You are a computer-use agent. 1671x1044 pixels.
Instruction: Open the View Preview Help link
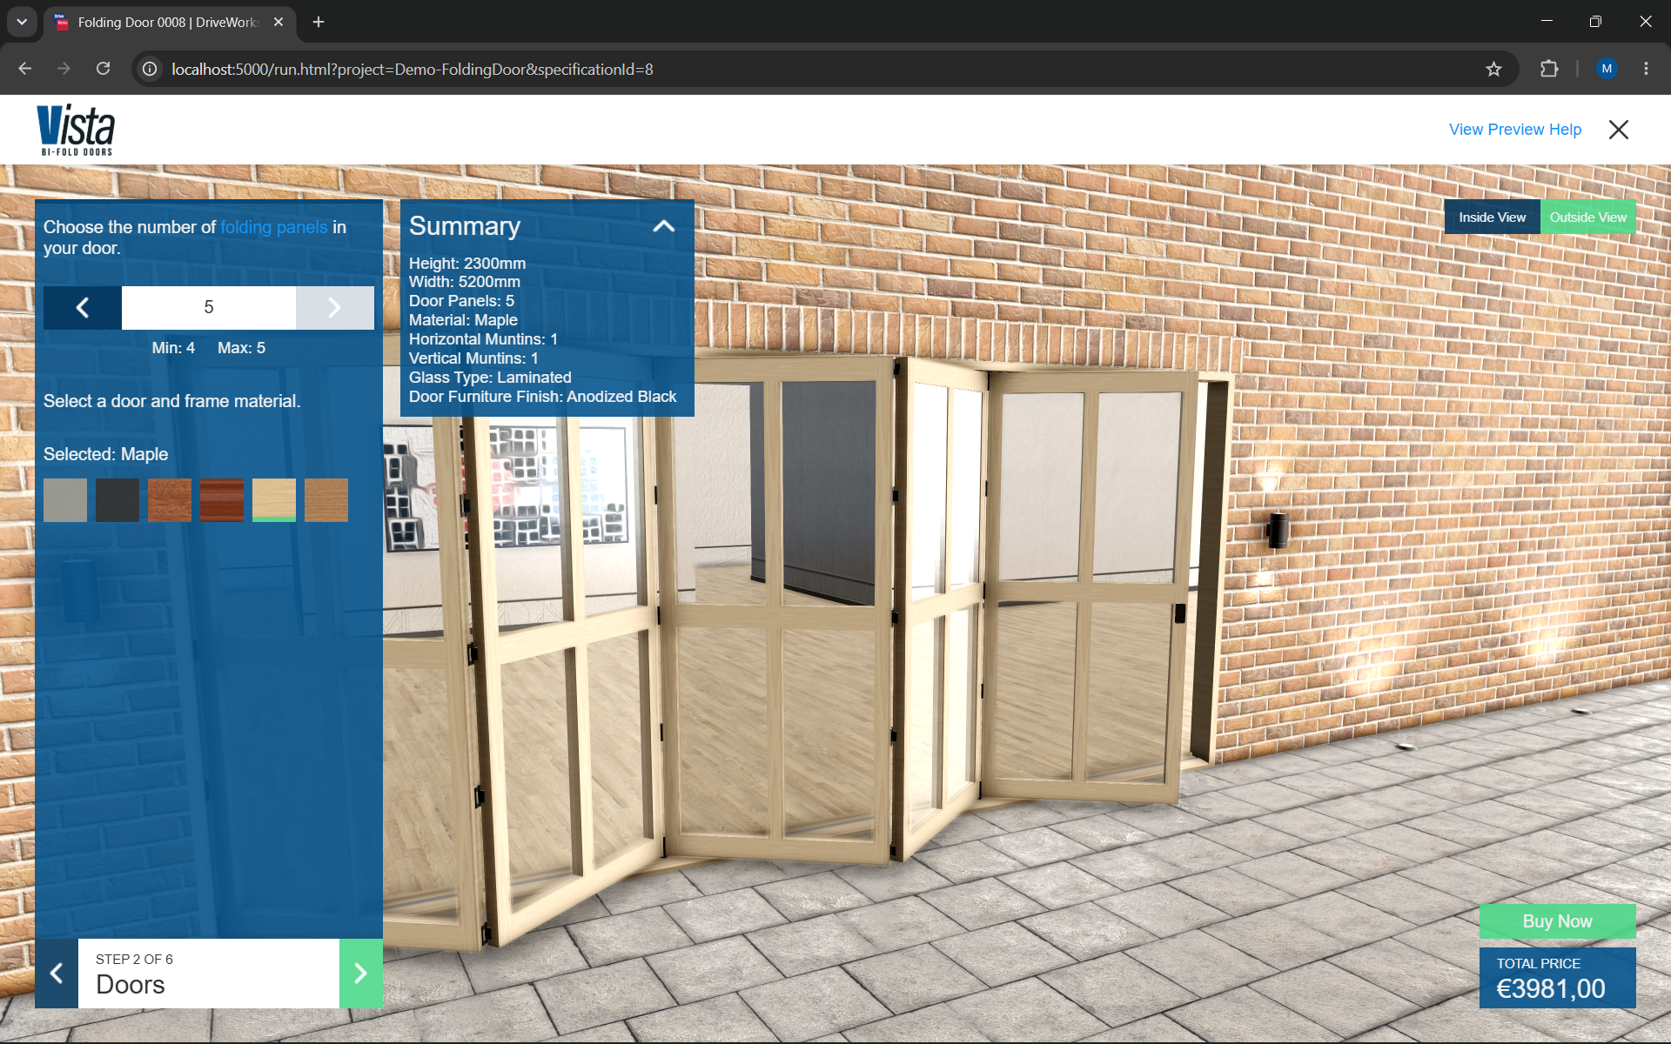point(1514,130)
